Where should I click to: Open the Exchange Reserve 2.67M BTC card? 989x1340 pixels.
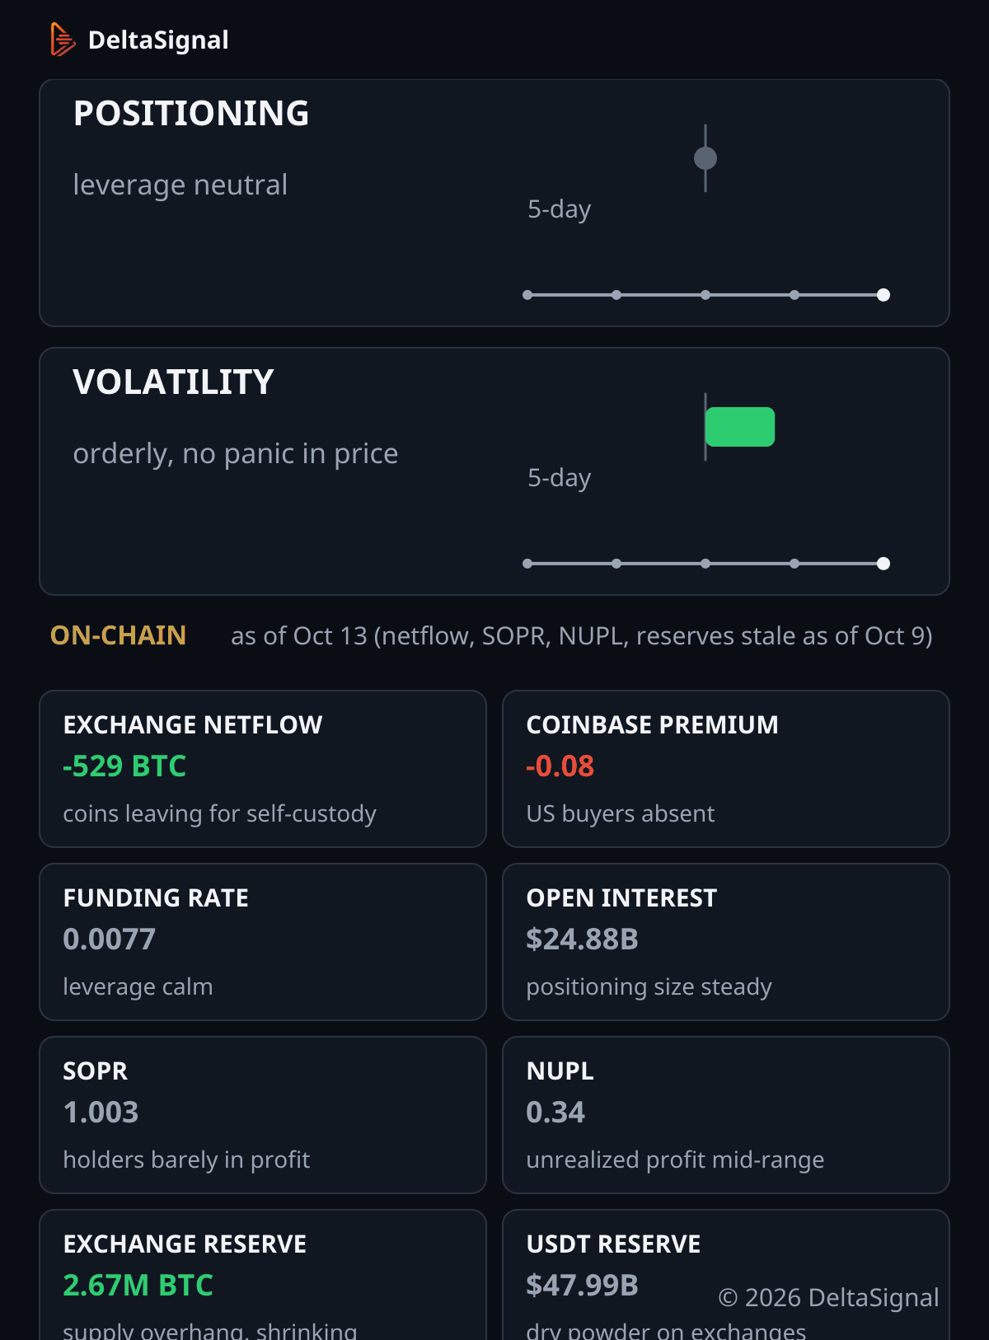pyautogui.click(x=263, y=1275)
